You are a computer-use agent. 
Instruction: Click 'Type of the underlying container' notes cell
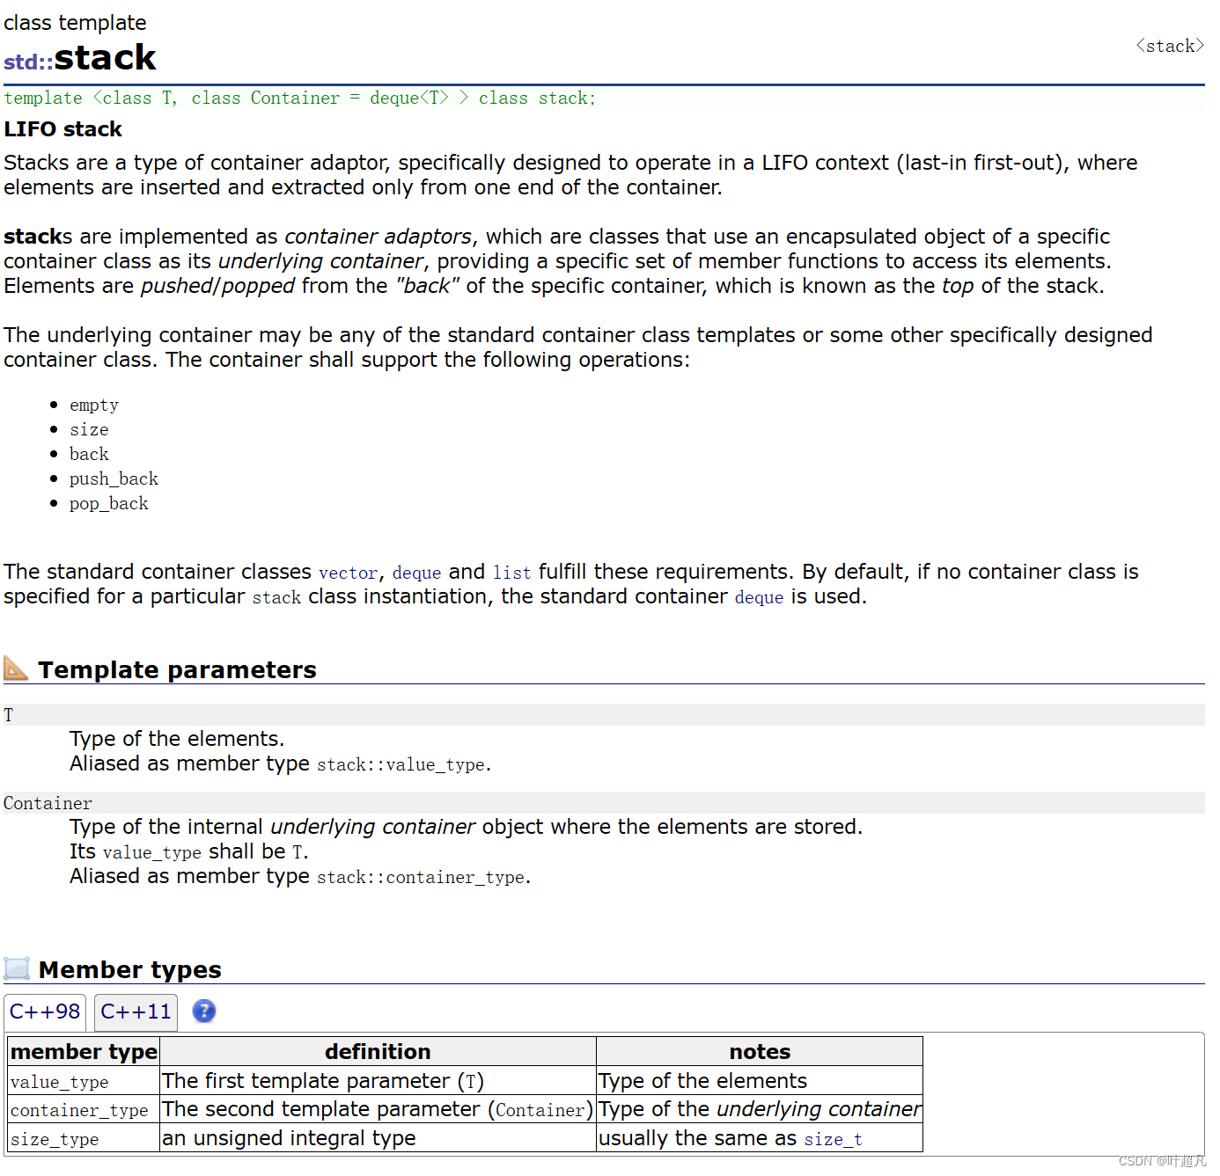click(x=760, y=1110)
